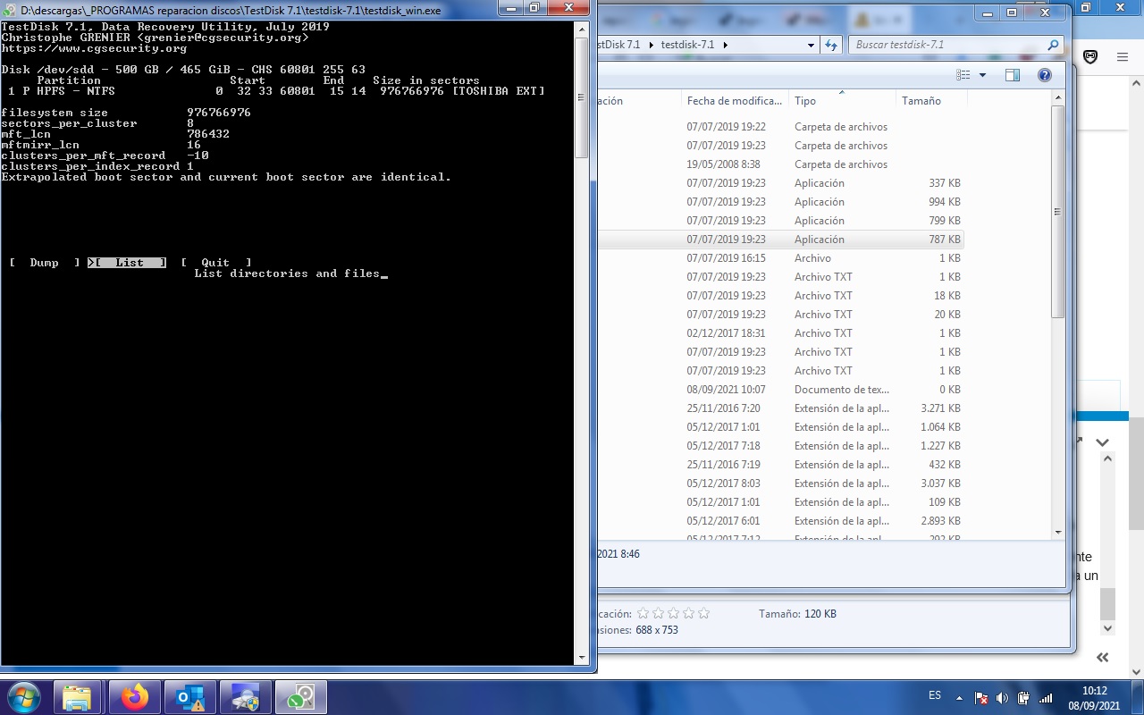Set rating to one star
This screenshot has height=715, width=1144.
pyautogui.click(x=643, y=613)
